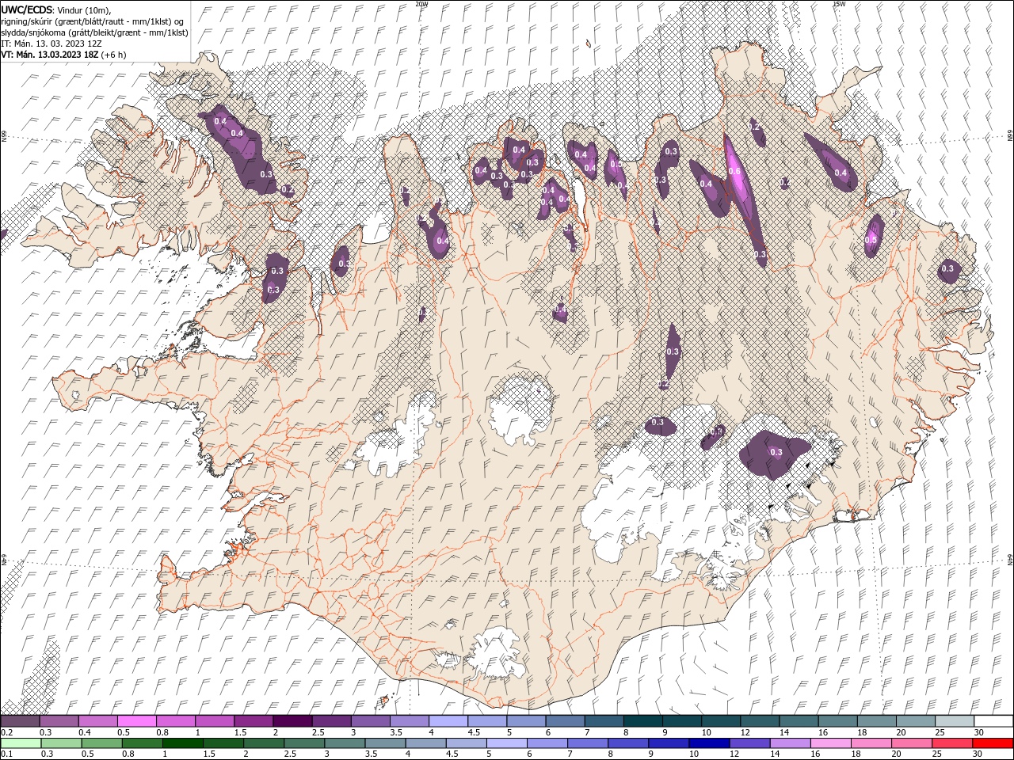
Task: Click the '0.2' label on the snow scale
Action: [6, 732]
